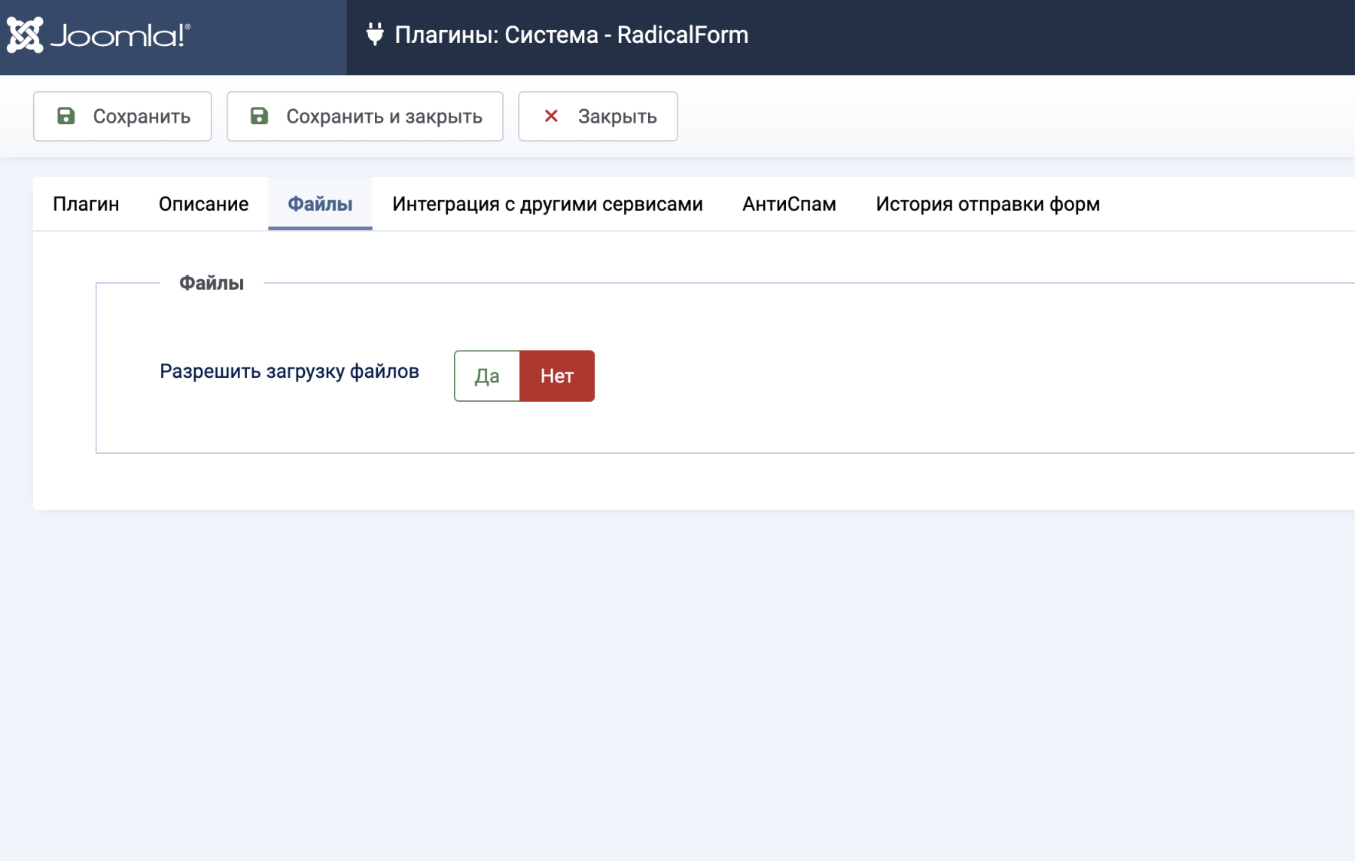Go to the АнтиСпам tab
This screenshot has width=1355, height=861.
[x=789, y=204]
